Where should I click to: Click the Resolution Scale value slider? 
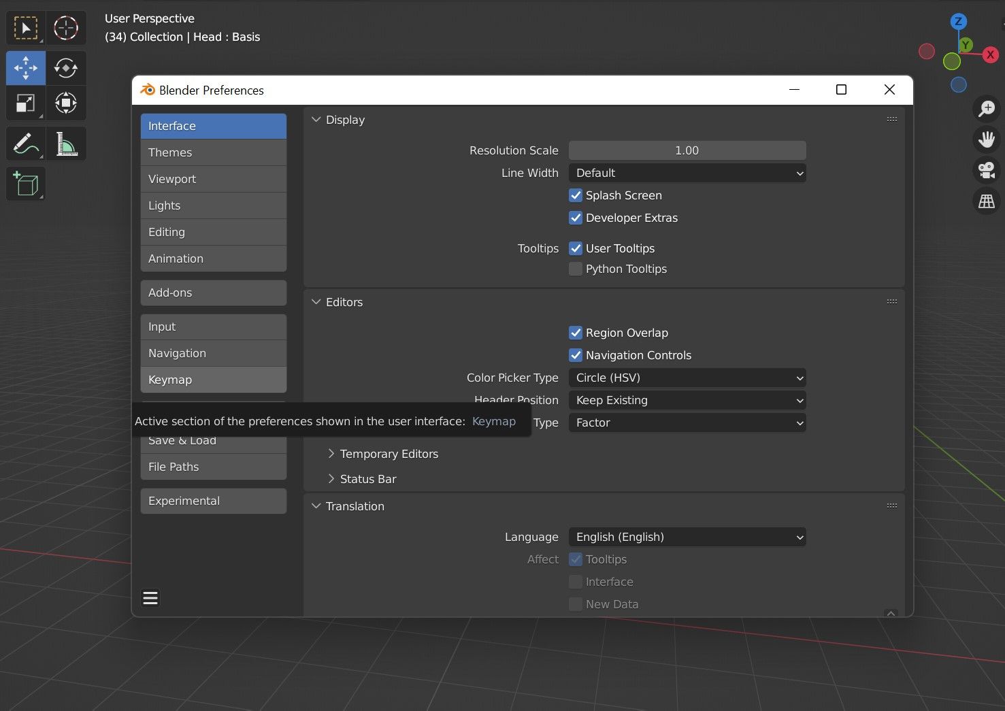point(687,150)
